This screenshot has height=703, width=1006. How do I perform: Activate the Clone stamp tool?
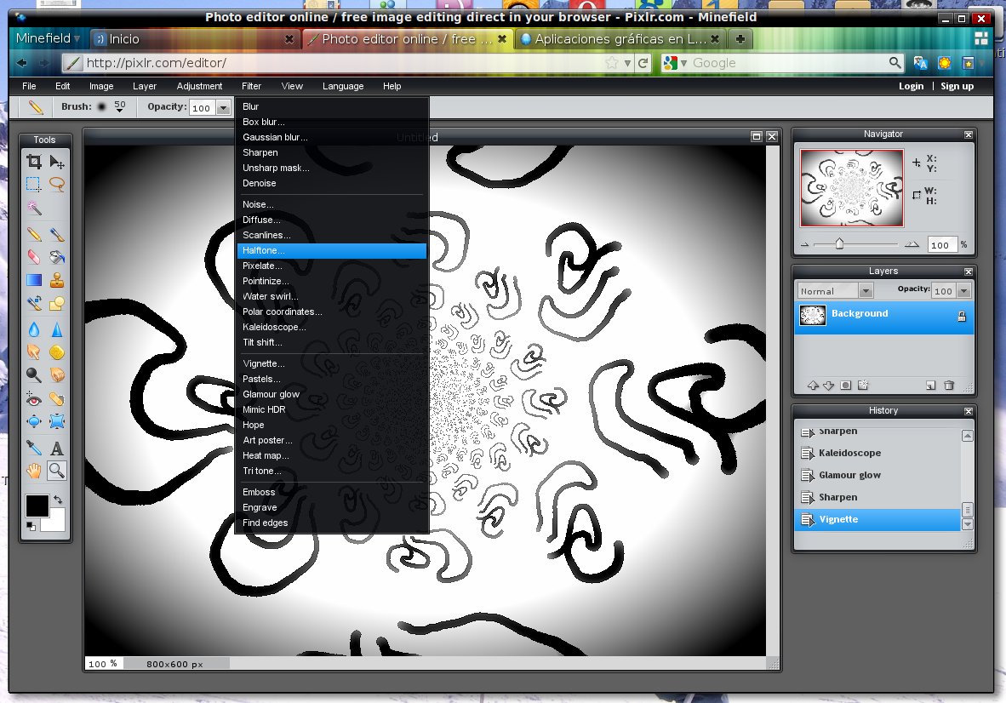[56, 280]
